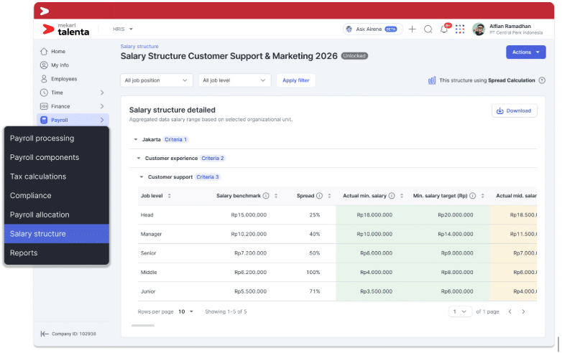Click the search magnifier icon
This screenshot has height=353, width=562.
point(428,29)
